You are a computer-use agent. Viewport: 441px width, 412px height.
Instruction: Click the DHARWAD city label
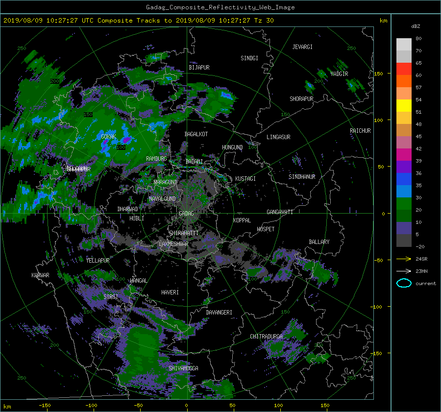pyautogui.click(x=127, y=209)
